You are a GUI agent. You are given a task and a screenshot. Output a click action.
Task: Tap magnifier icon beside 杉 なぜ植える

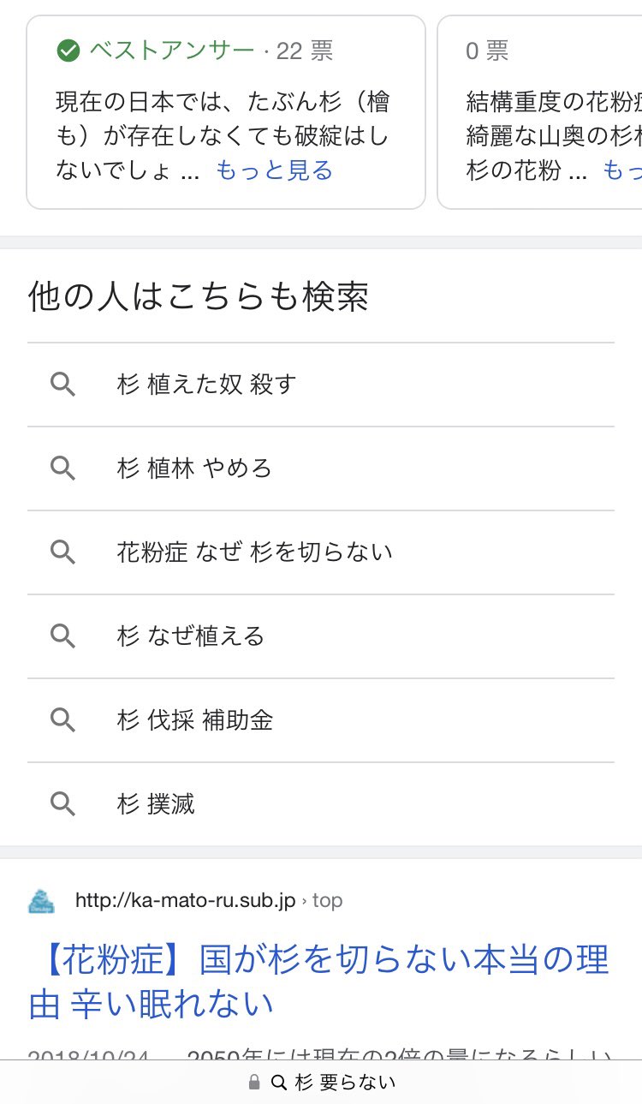click(62, 636)
